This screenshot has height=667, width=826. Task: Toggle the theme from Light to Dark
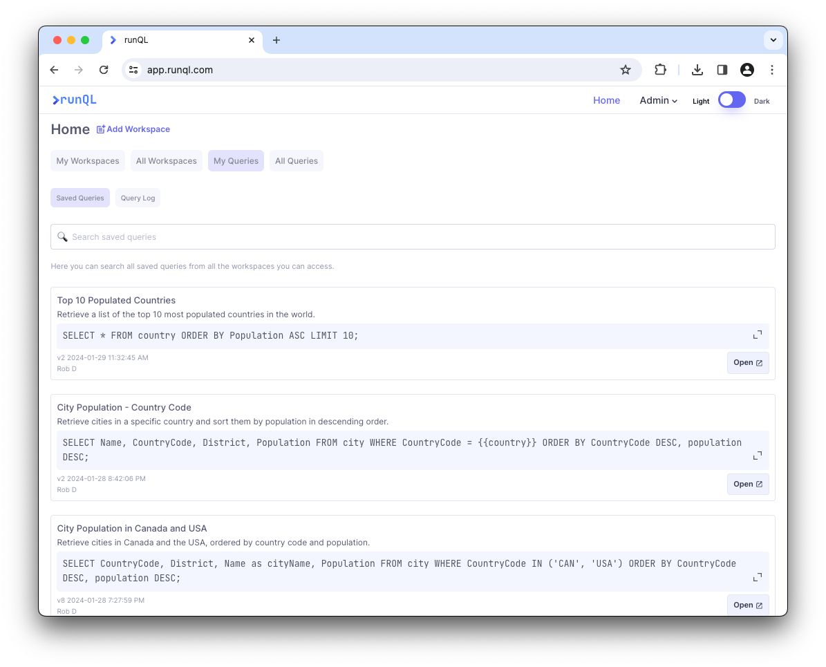click(731, 100)
